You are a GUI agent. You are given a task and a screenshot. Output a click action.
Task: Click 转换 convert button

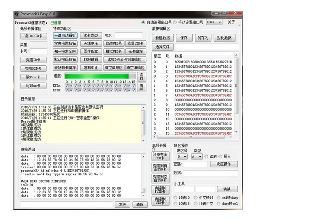[227, 189]
